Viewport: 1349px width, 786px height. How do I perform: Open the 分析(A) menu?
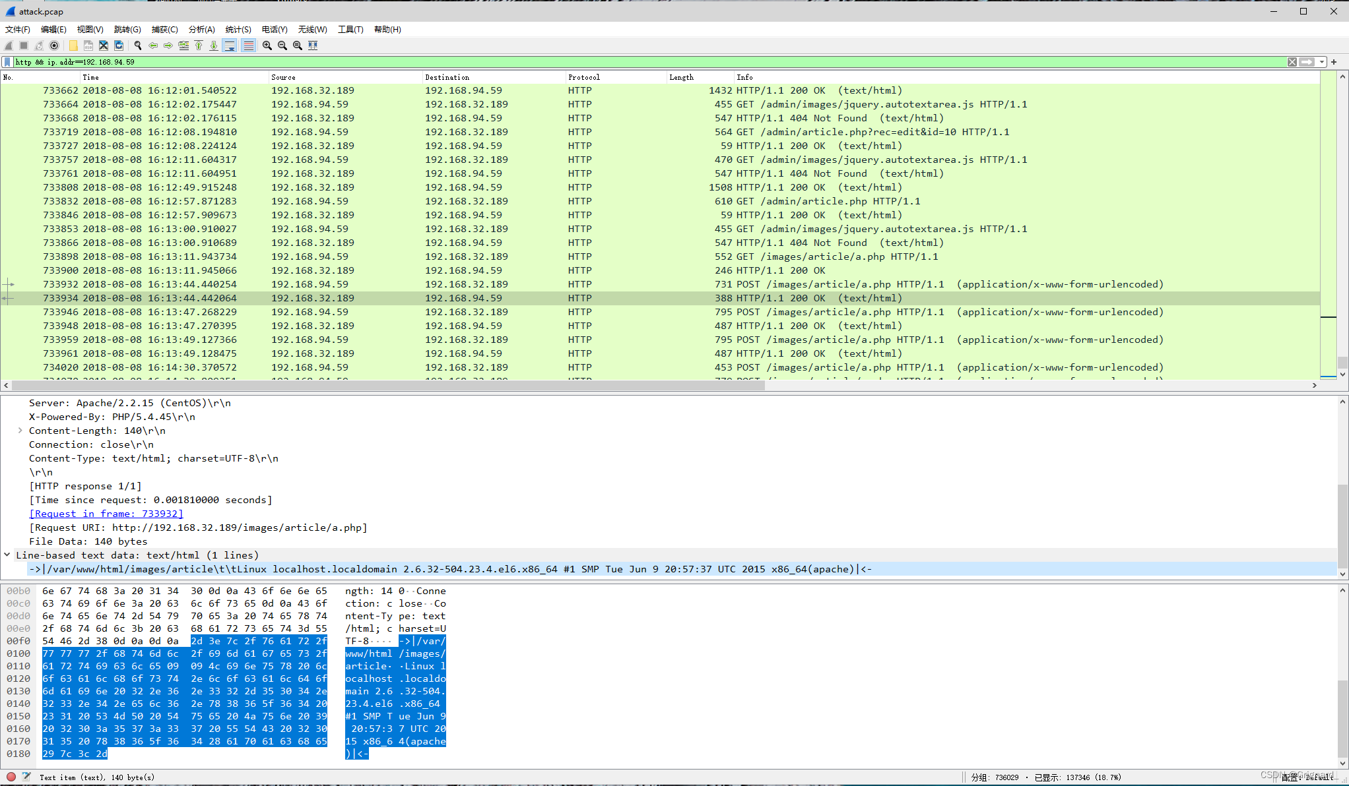click(x=202, y=30)
